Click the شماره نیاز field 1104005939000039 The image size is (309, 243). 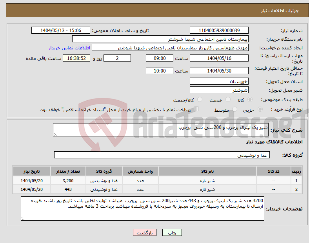[x=219, y=30]
